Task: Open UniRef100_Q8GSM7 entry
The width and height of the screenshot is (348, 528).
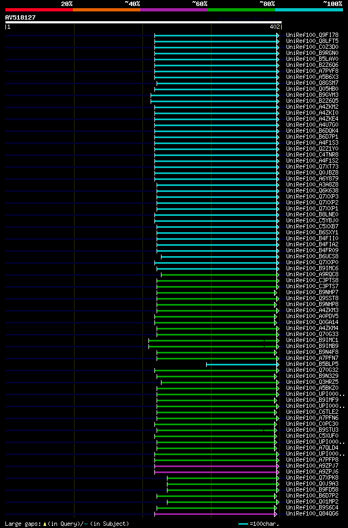Action: pos(312,83)
